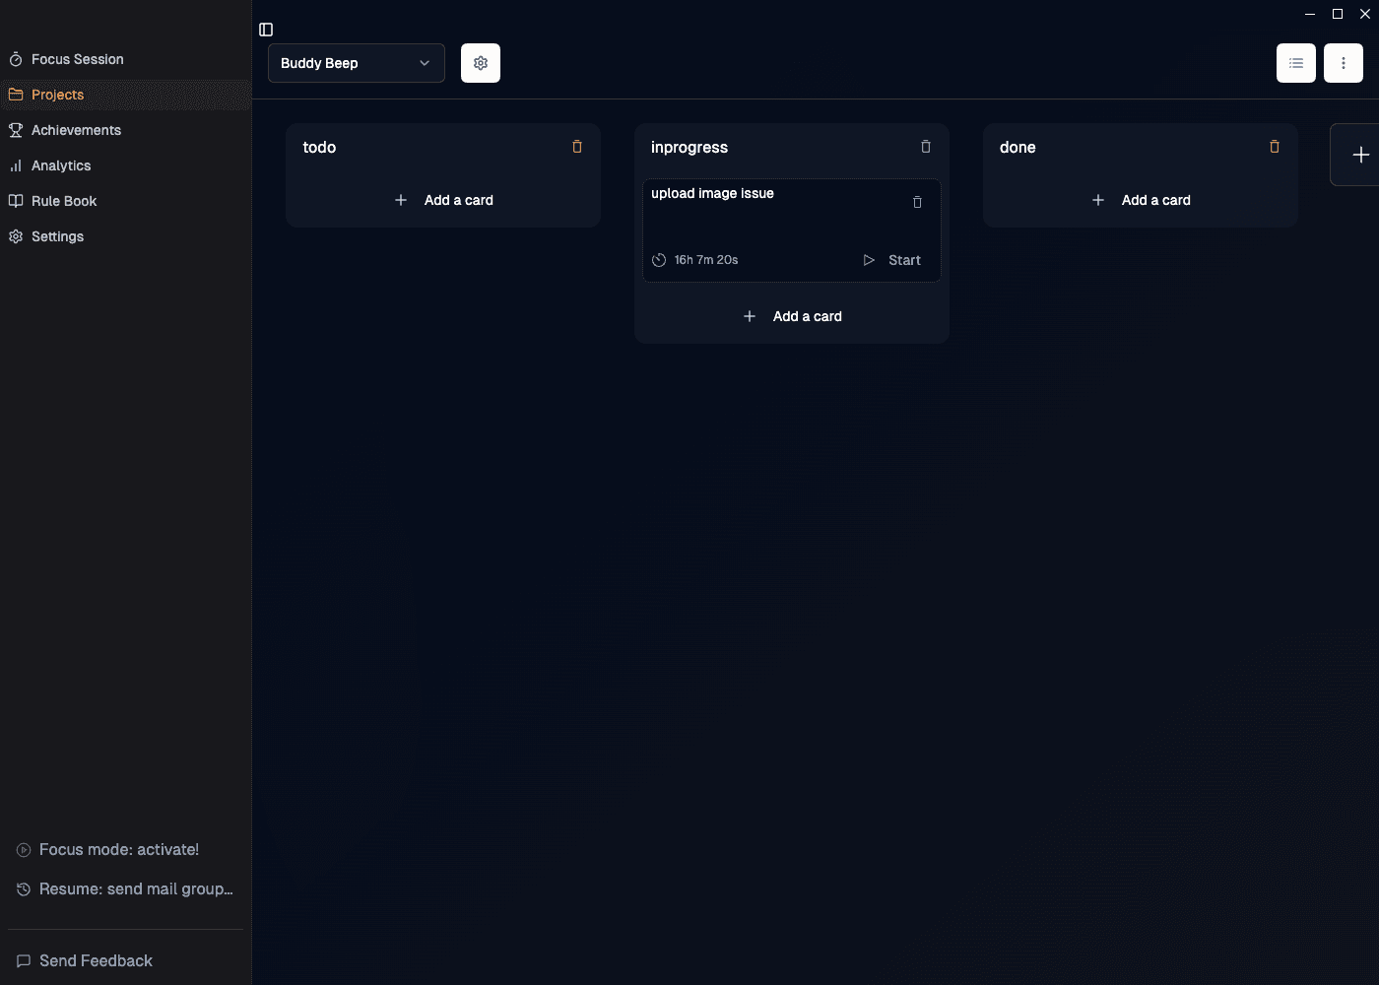Image resolution: width=1379 pixels, height=985 pixels.
Task: Switch to list view icon
Action: 1295,63
